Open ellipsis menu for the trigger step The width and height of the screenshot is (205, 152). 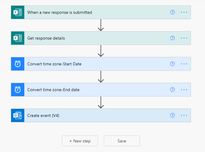pyautogui.click(x=184, y=12)
